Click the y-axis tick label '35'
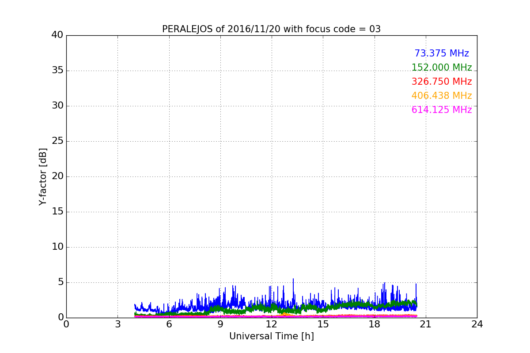 tap(57, 70)
